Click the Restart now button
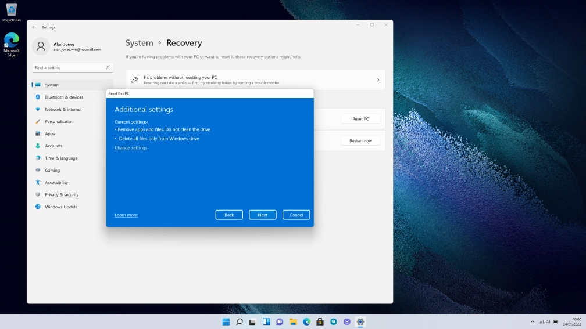 coord(360,140)
